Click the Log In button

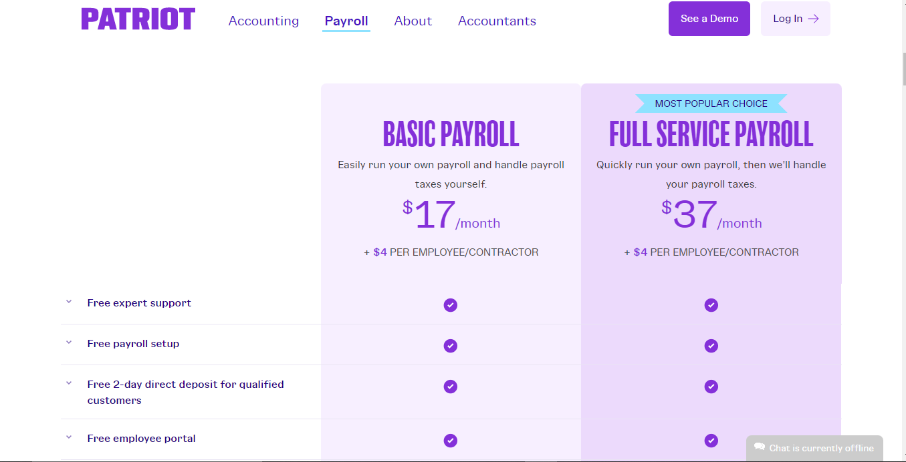pyautogui.click(x=795, y=19)
